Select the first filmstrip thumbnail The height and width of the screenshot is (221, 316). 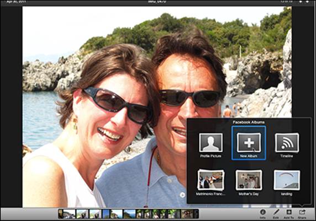pos(60,214)
